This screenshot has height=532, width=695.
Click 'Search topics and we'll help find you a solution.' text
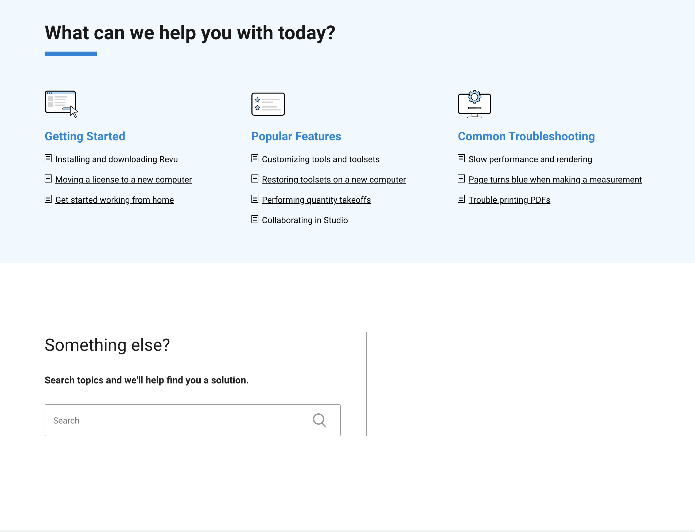147,380
